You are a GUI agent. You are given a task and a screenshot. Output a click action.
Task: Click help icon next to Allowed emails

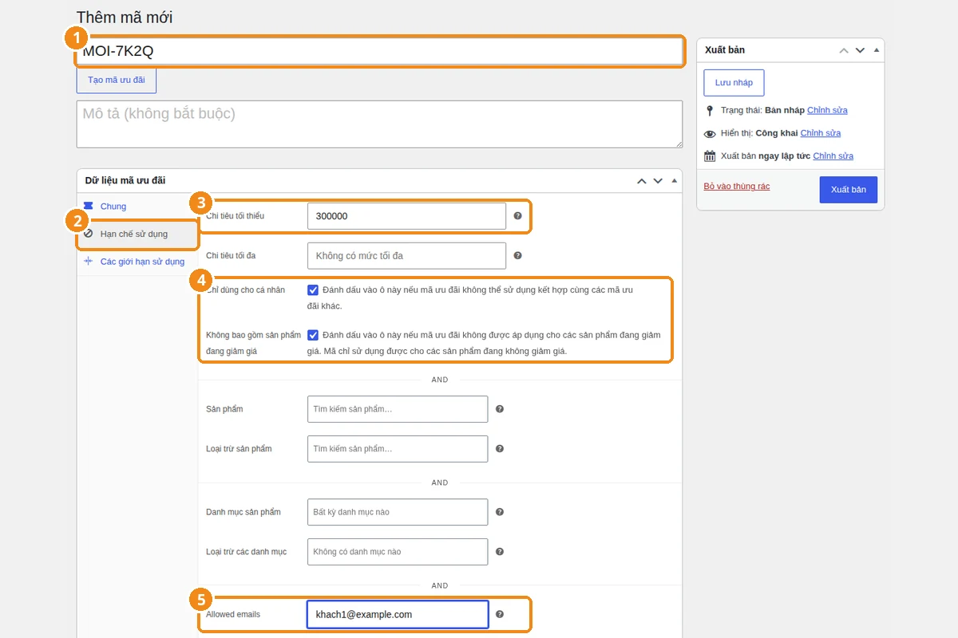point(500,615)
